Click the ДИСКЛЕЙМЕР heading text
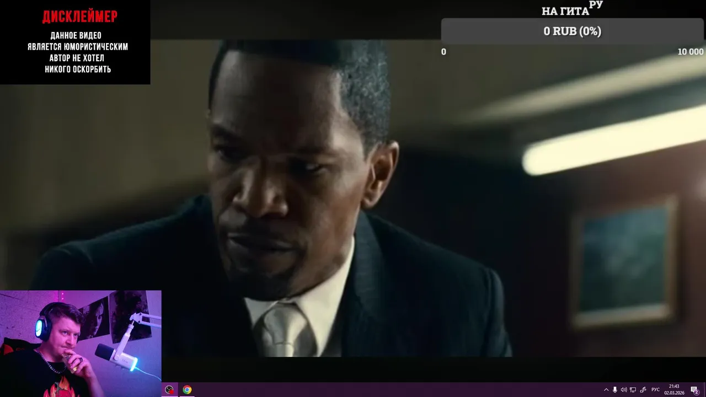The height and width of the screenshot is (397, 706). click(80, 17)
